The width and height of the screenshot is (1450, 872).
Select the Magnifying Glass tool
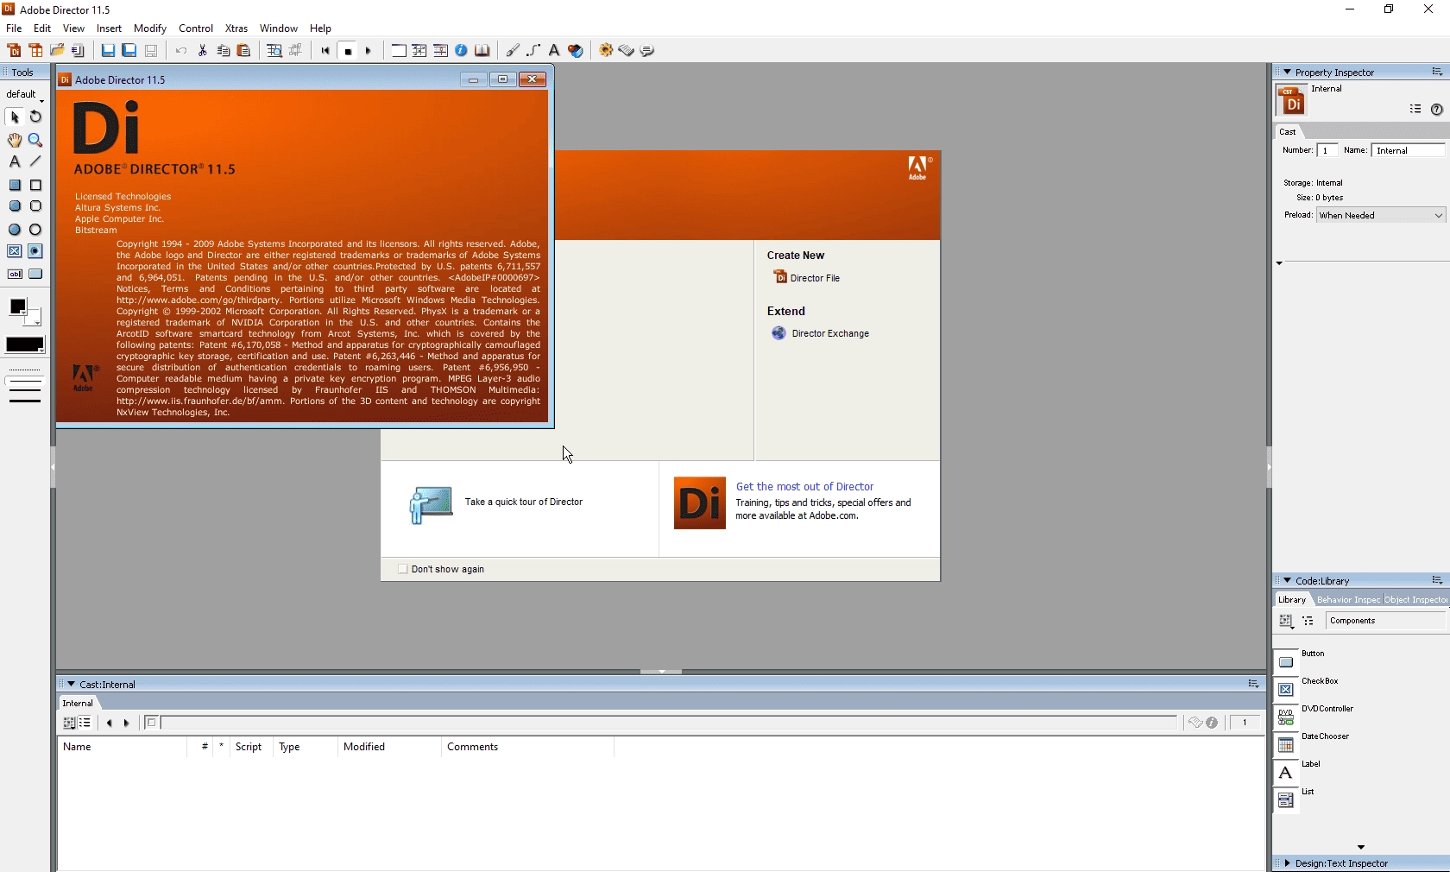coord(35,140)
